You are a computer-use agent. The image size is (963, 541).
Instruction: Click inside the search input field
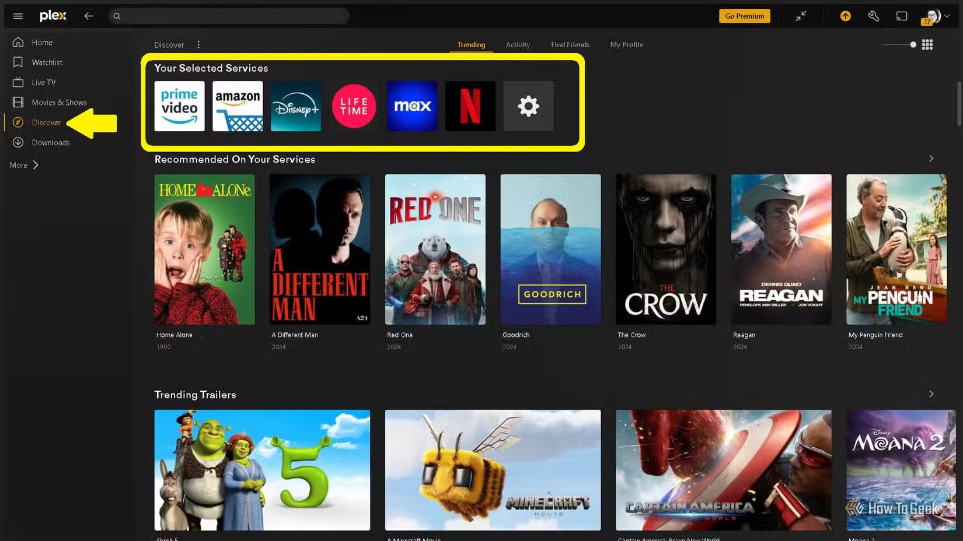point(229,16)
